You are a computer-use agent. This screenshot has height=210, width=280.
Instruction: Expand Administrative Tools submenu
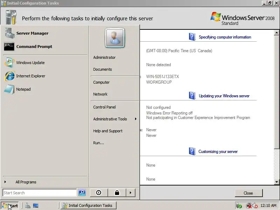pos(114,119)
